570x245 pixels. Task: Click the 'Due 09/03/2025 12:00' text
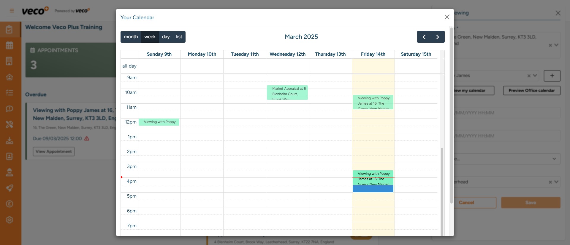[57, 138]
